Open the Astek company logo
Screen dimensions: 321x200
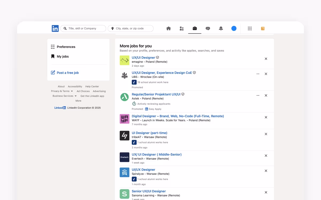[x=124, y=97]
